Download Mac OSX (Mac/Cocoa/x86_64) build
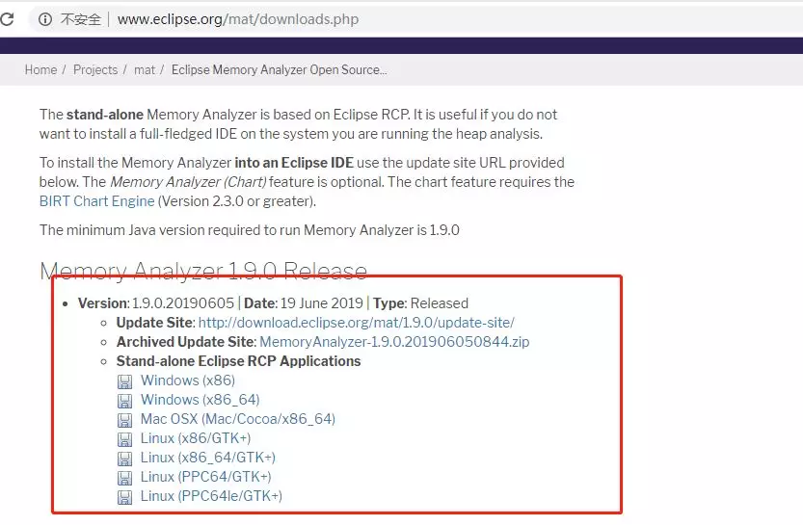Screen dimensions: 803x525 (x=238, y=419)
